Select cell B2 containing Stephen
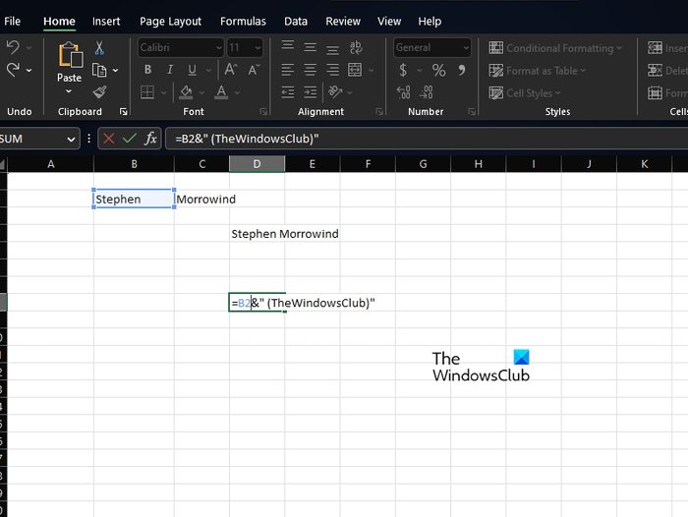 click(134, 199)
